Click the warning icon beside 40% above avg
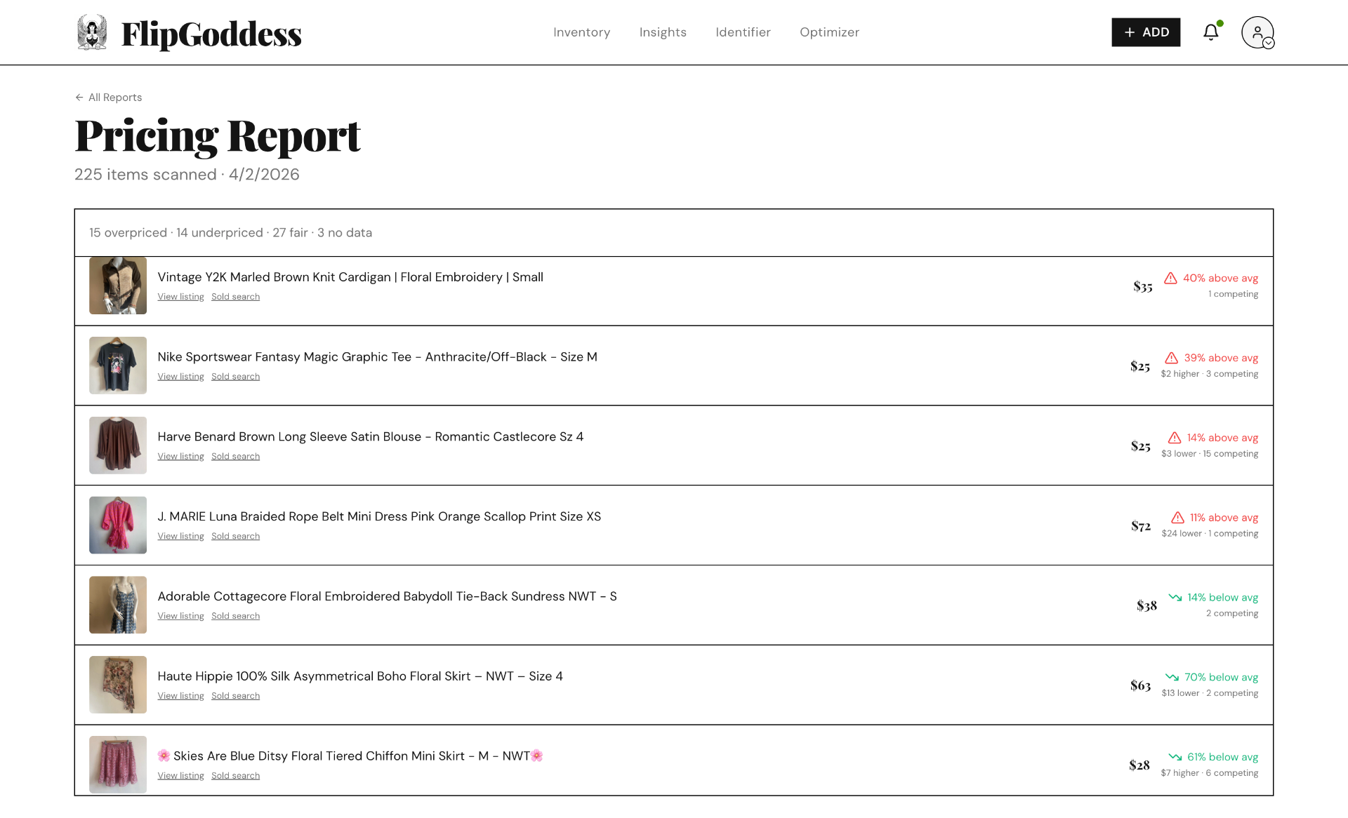Viewport: 1348px width, 818px height. 1170,279
